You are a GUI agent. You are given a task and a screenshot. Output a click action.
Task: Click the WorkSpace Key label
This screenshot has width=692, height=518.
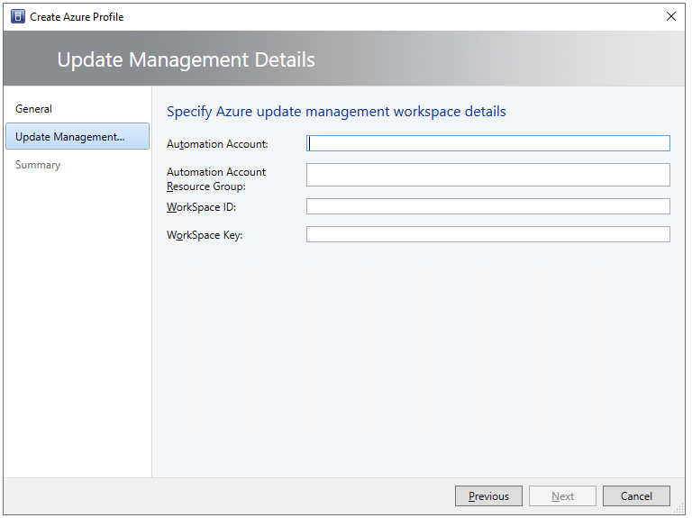tap(205, 235)
